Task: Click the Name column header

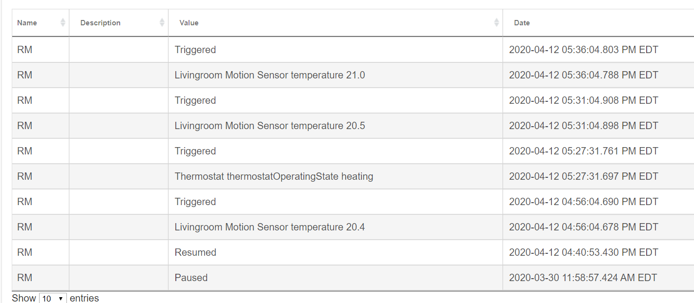Action: [41, 23]
